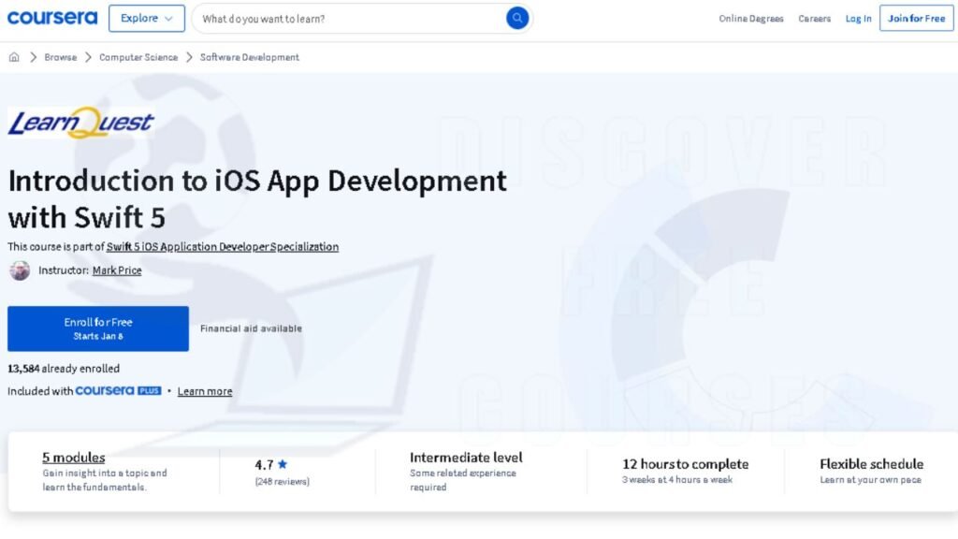Viewport: 958px width, 539px height.
Task: Click the instructor avatar photo
Action: pyautogui.click(x=20, y=270)
